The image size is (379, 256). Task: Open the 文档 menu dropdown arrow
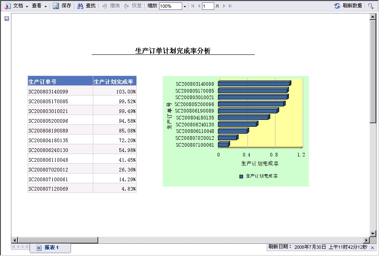point(27,6)
